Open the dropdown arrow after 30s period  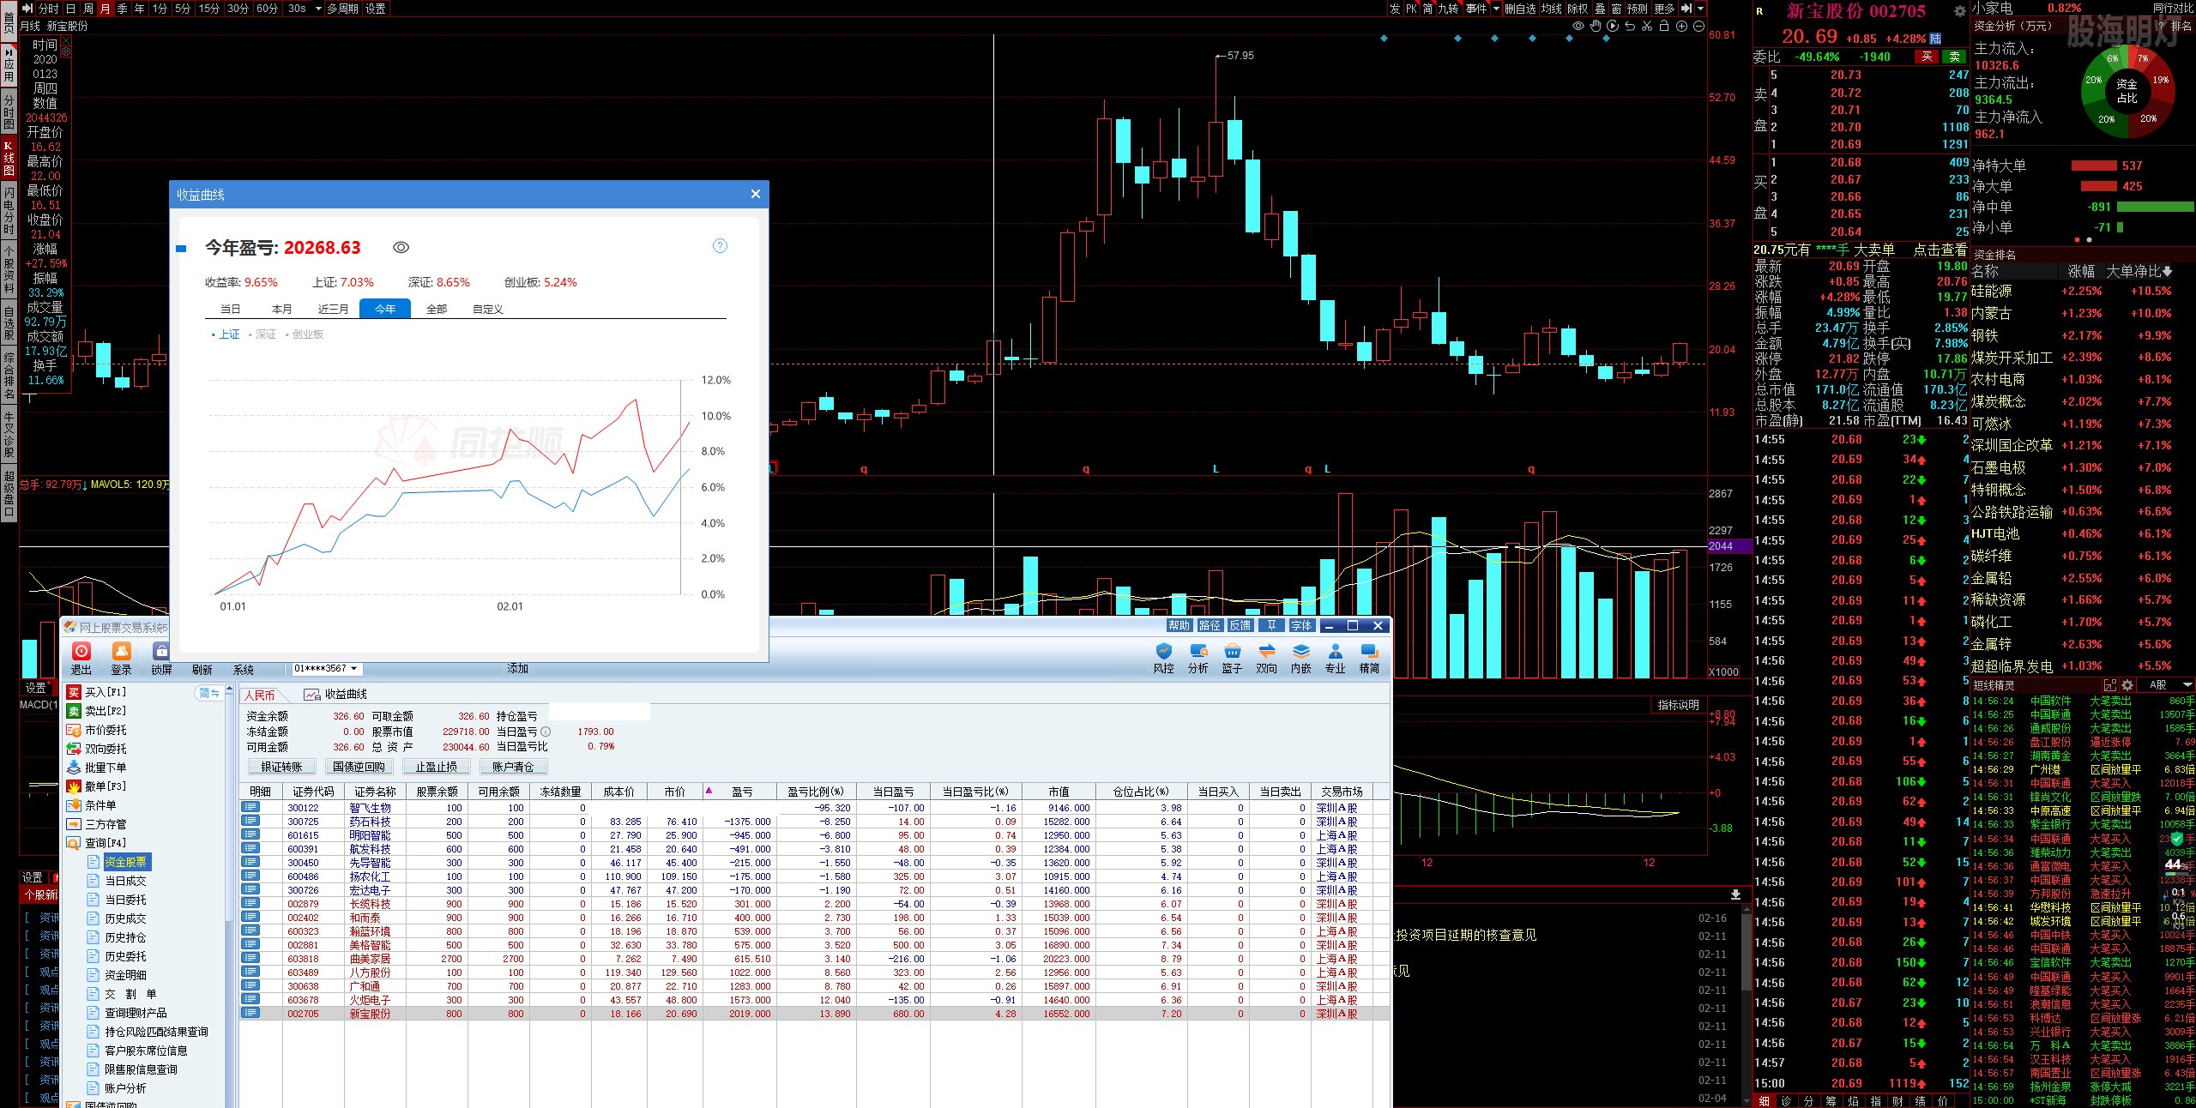[318, 9]
